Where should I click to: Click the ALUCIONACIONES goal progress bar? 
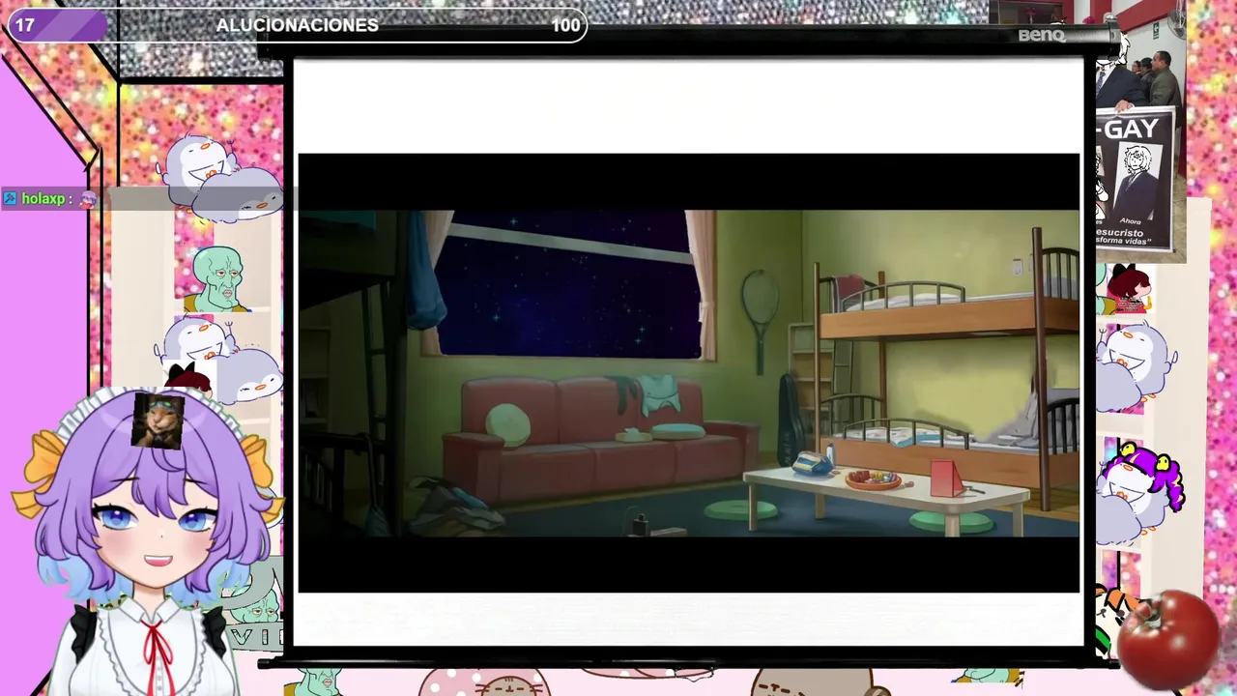pyautogui.click(x=297, y=25)
